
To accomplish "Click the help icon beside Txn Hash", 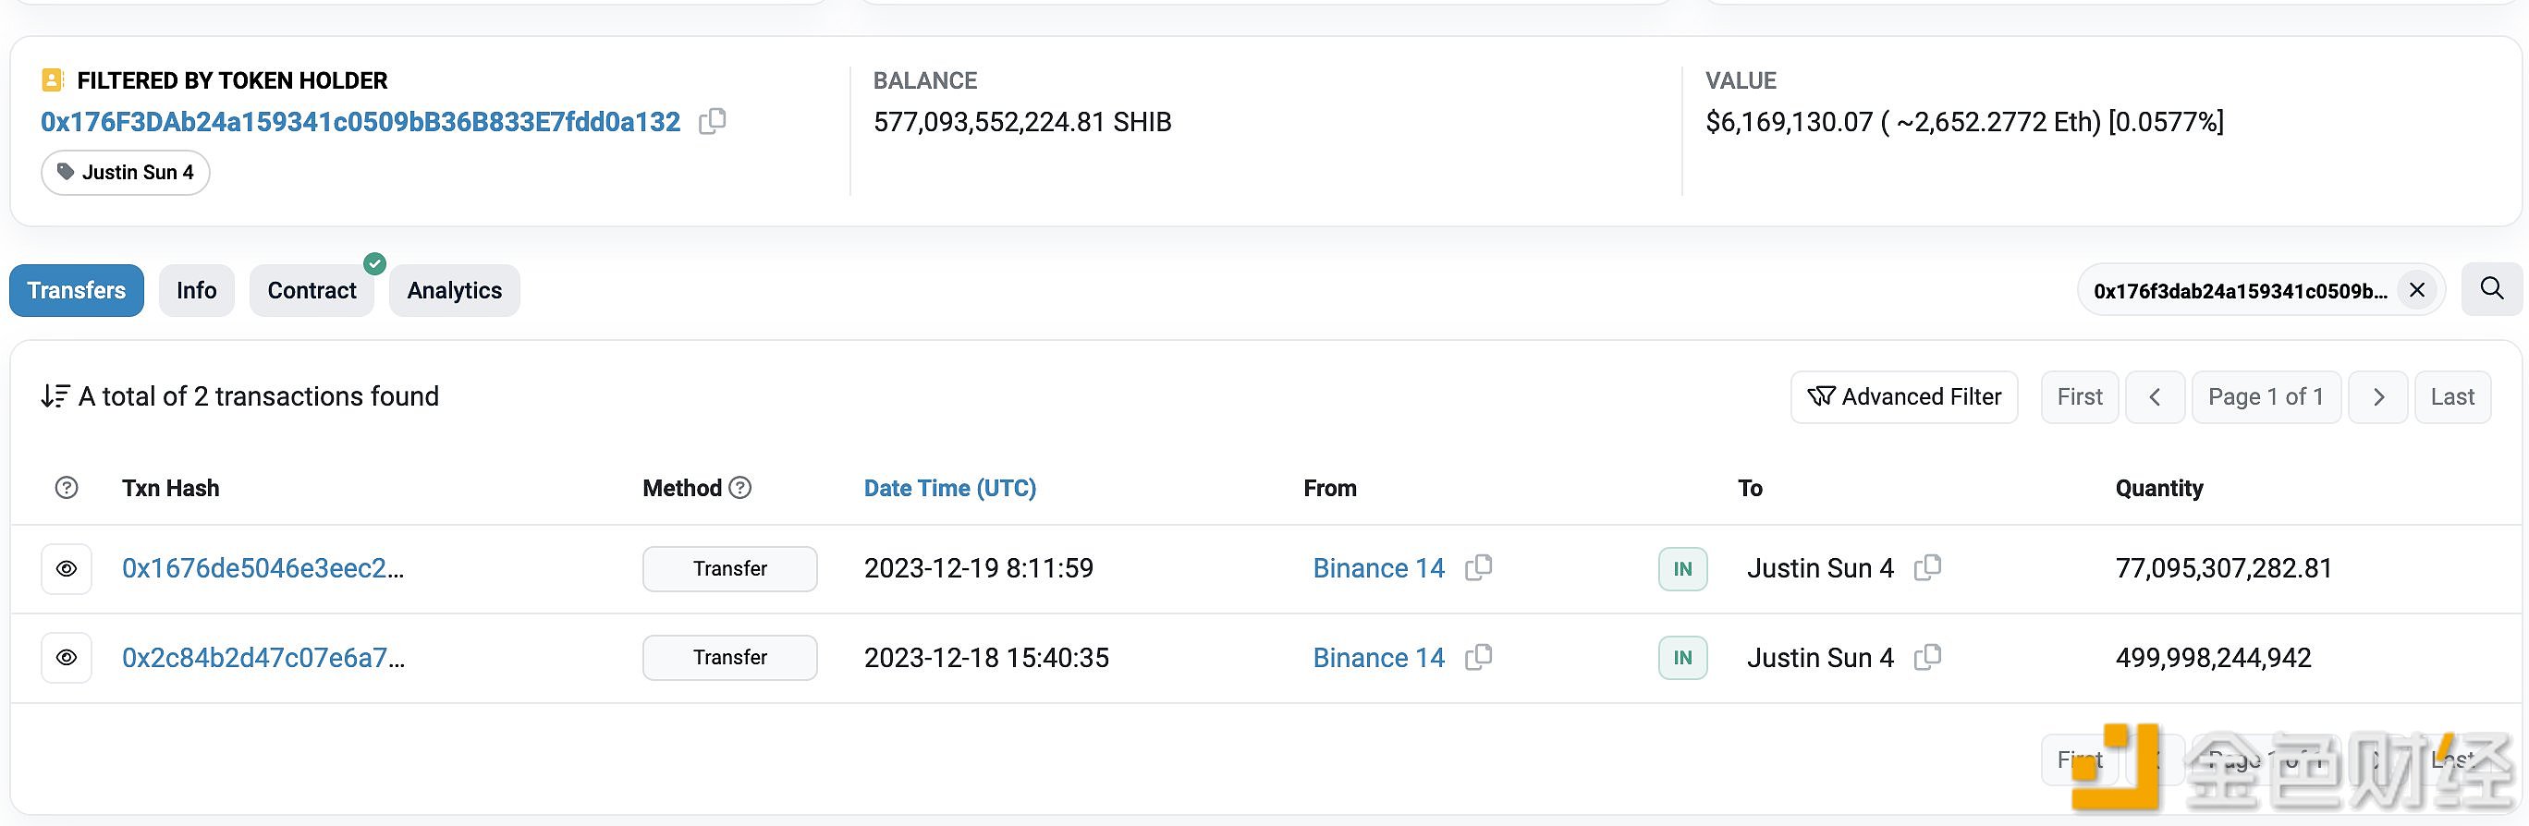I will (67, 488).
